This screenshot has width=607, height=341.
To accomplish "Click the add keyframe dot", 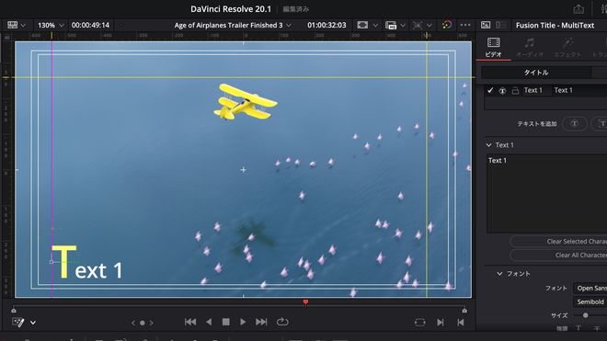I will click(142, 323).
